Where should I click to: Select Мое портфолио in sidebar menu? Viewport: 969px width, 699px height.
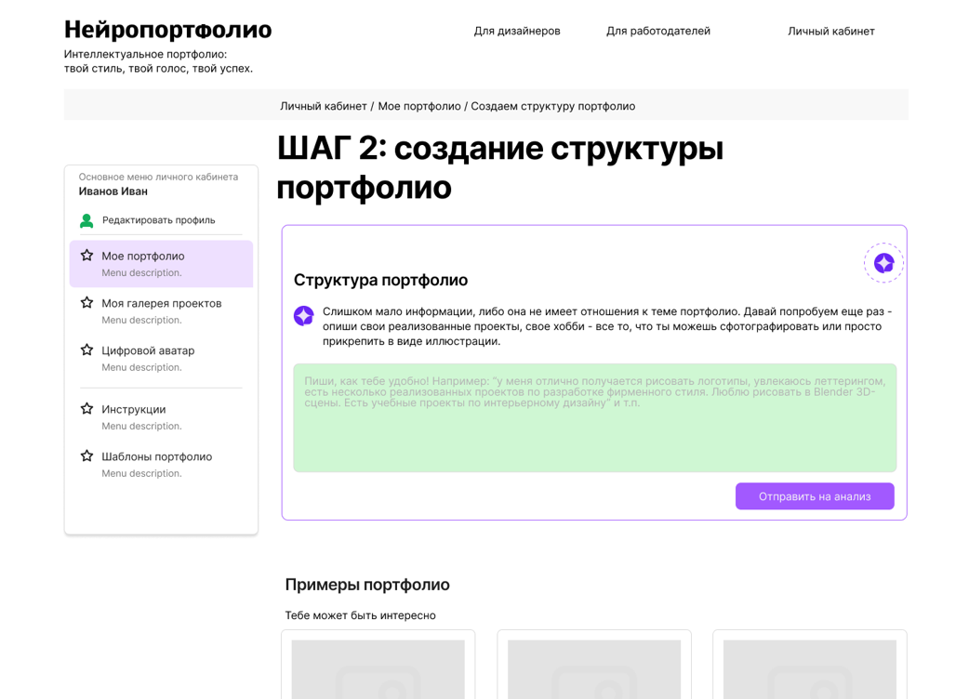click(161, 264)
